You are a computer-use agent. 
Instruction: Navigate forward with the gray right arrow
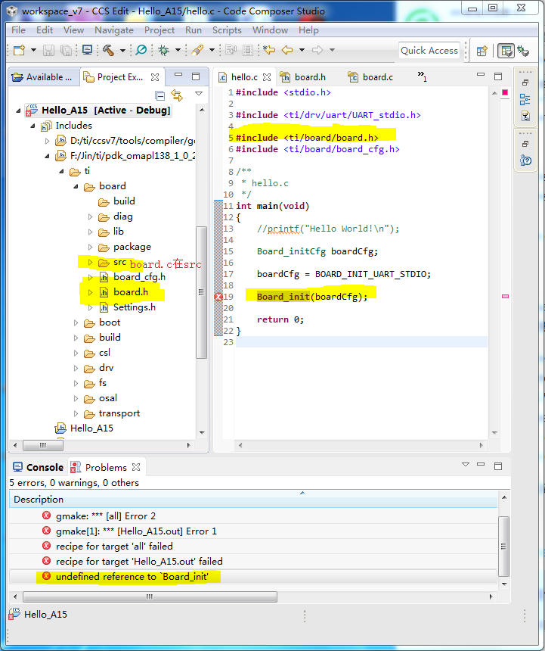click(x=317, y=50)
